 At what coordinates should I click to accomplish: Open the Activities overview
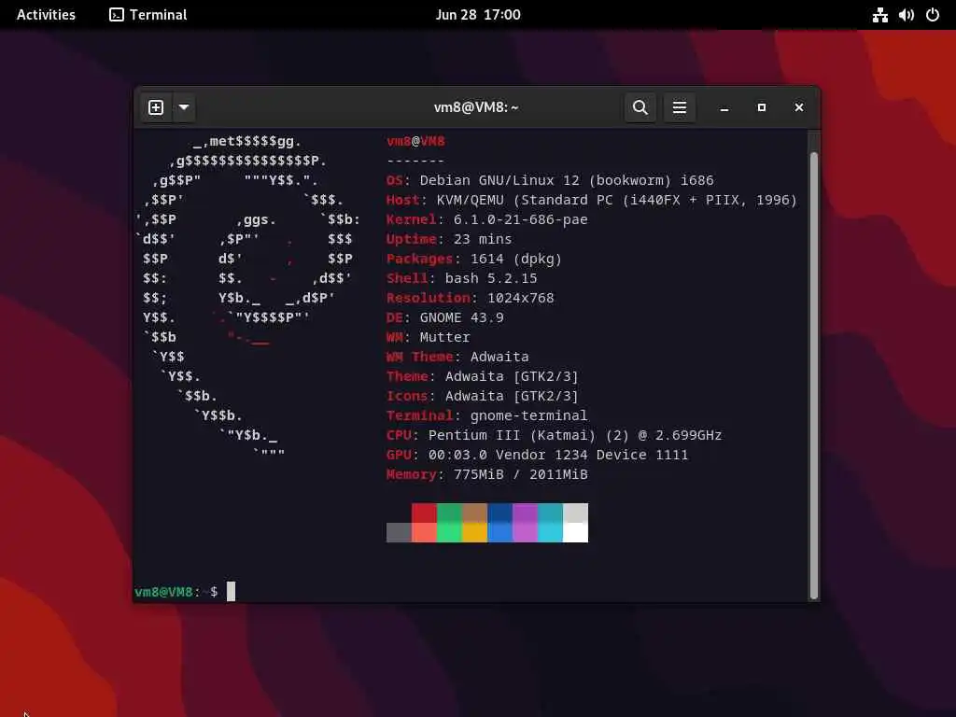coord(46,15)
